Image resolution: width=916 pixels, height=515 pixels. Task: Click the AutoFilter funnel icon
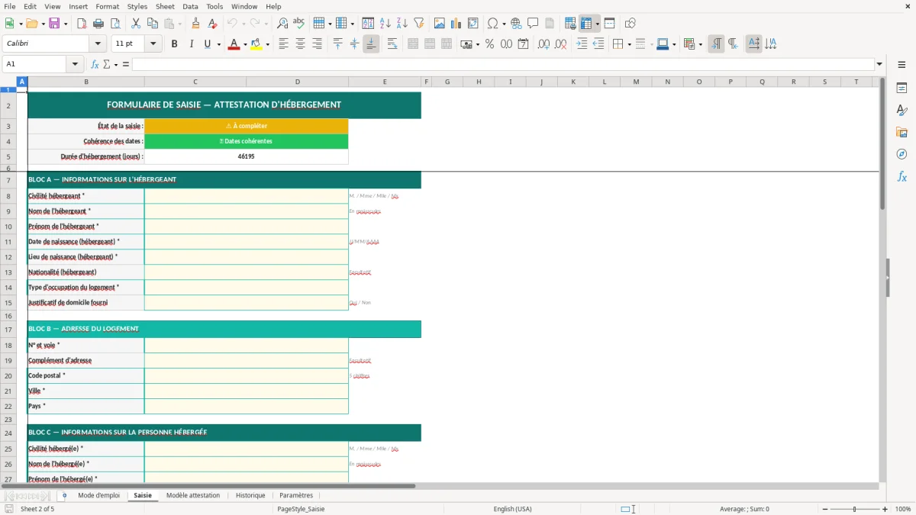[418, 24]
